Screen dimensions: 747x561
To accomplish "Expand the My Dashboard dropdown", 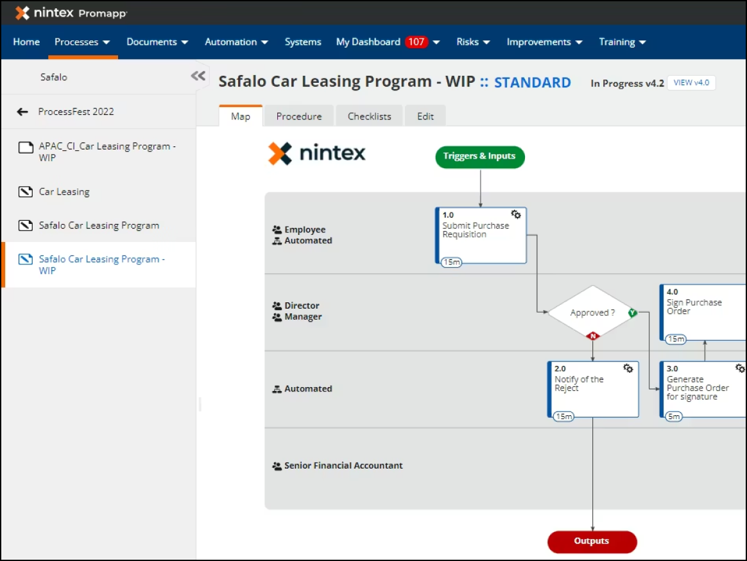I will pos(436,42).
